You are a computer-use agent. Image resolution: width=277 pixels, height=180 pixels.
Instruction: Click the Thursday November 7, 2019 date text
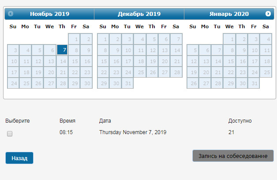[132, 132]
